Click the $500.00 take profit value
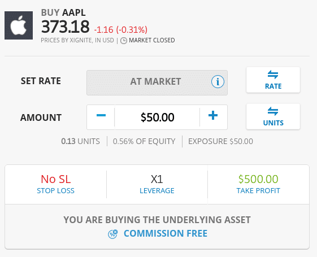Viewport: 317px width, 257px height. tap(258, 179)
